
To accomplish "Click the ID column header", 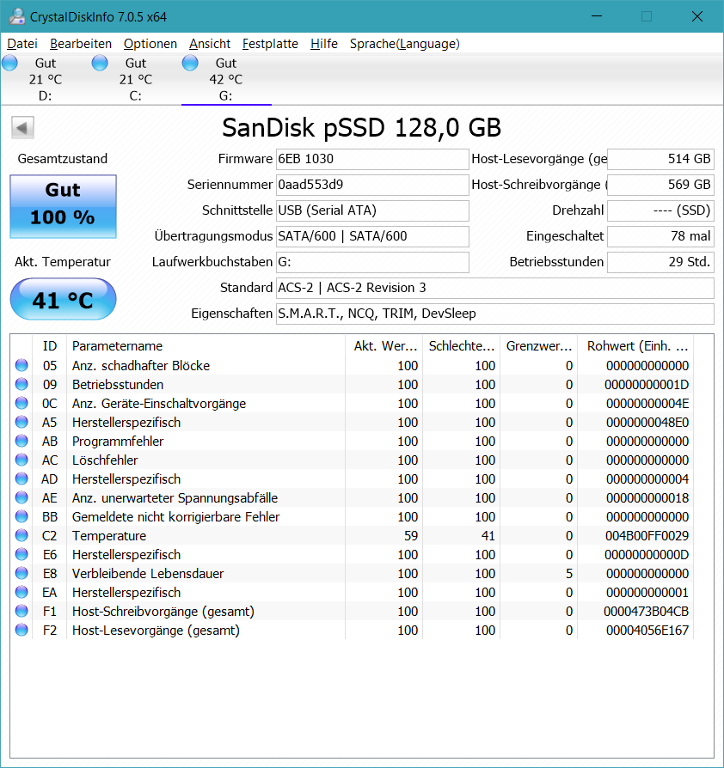I will pos(50,346).
